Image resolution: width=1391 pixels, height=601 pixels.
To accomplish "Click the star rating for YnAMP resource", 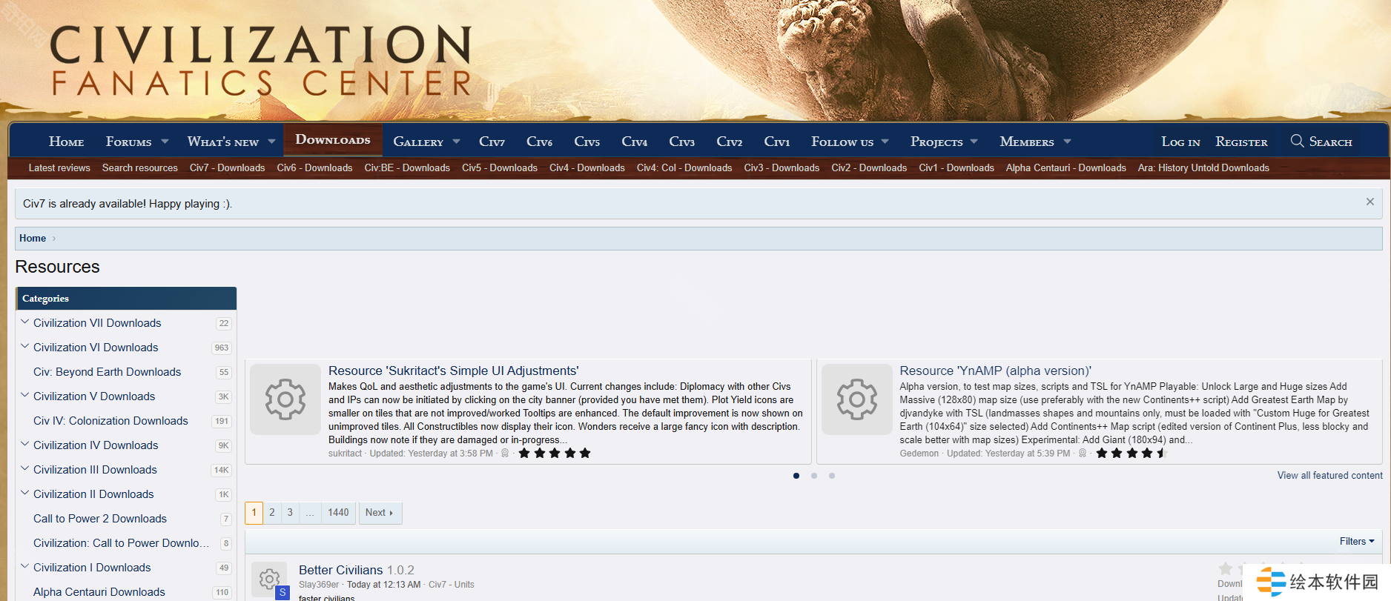I will click(1131, 453).
